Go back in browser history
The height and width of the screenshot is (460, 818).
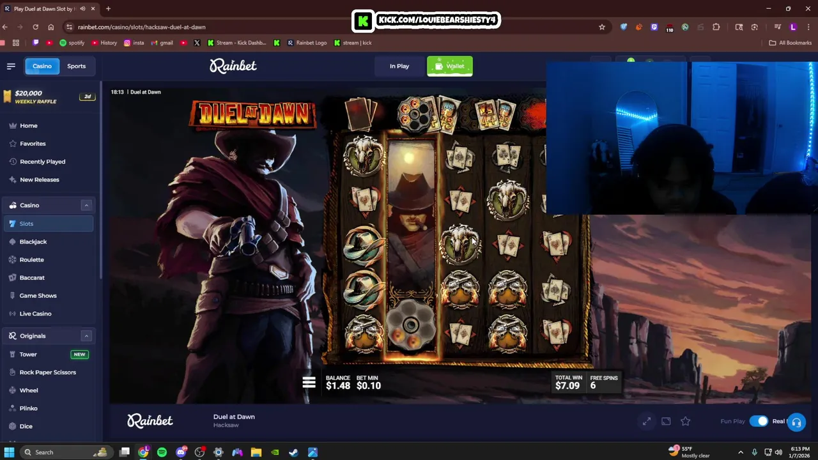5,27
